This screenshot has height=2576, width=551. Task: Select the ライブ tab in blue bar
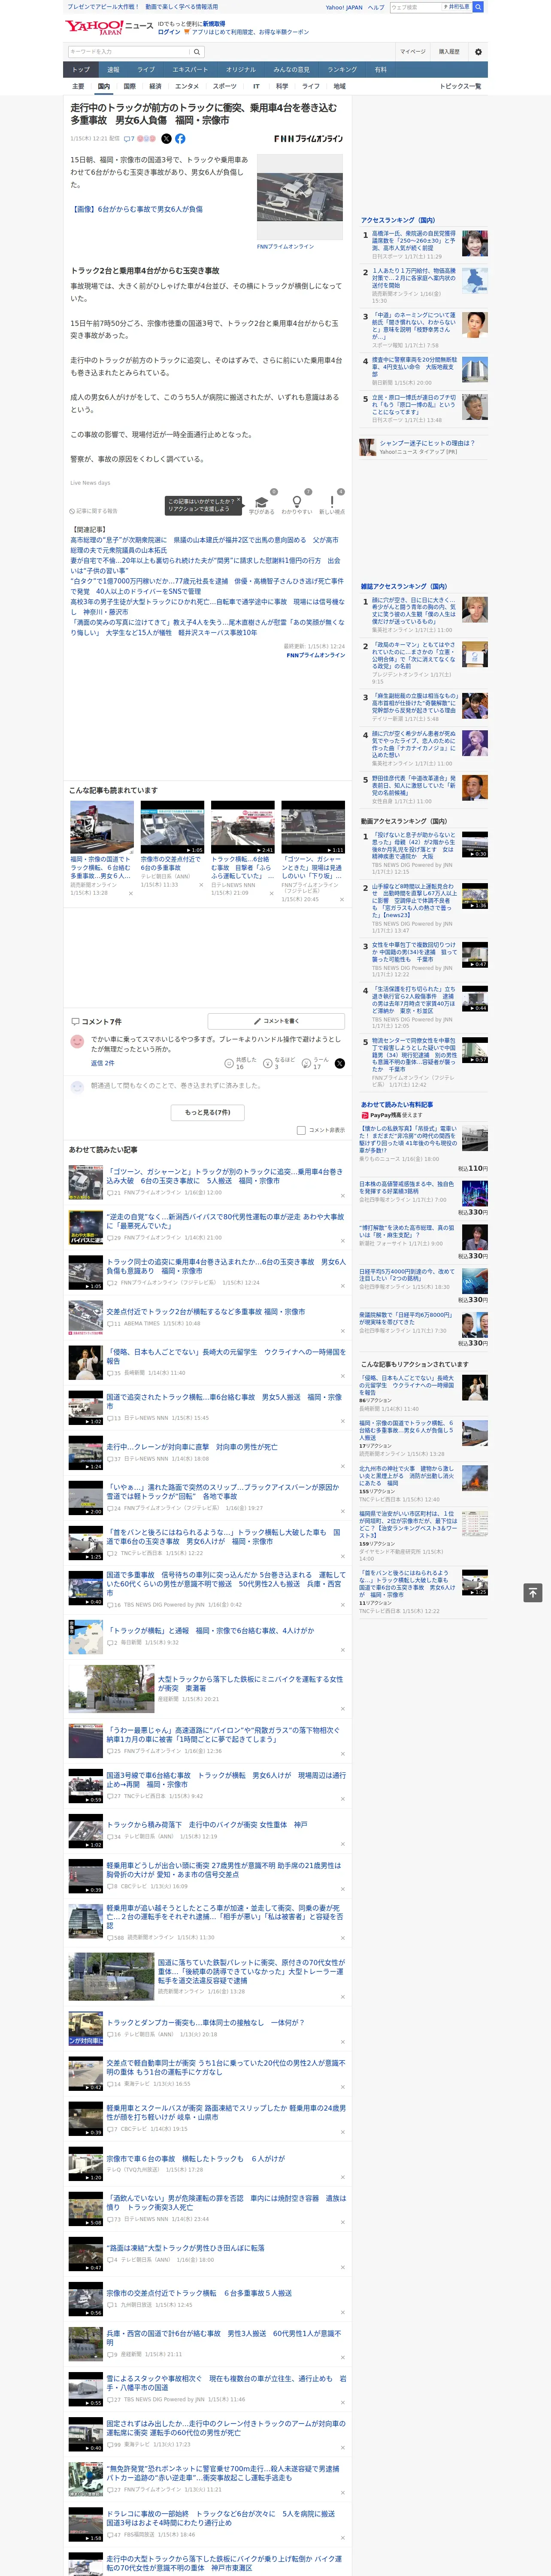click(146, 70)
